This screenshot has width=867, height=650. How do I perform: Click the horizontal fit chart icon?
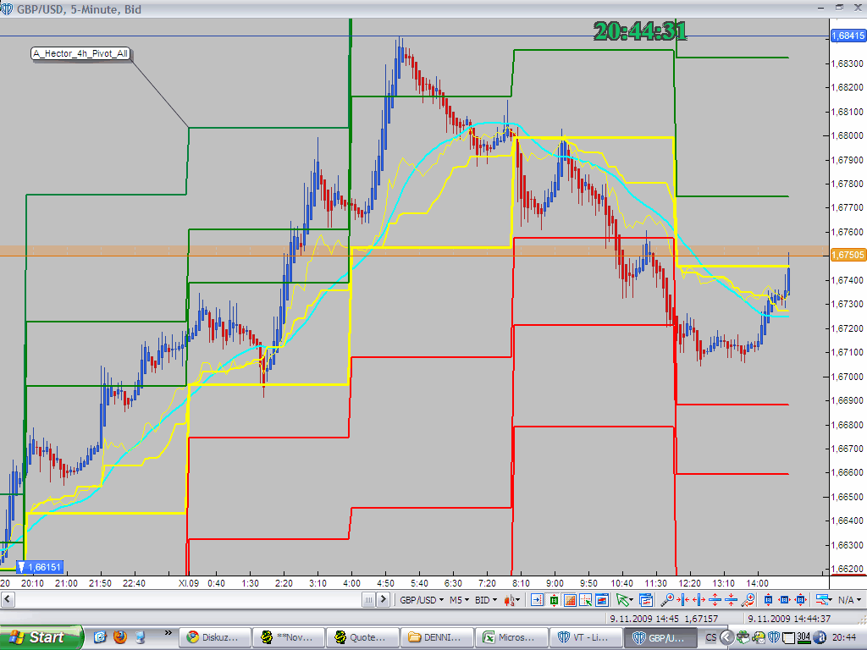pos(784,600)
